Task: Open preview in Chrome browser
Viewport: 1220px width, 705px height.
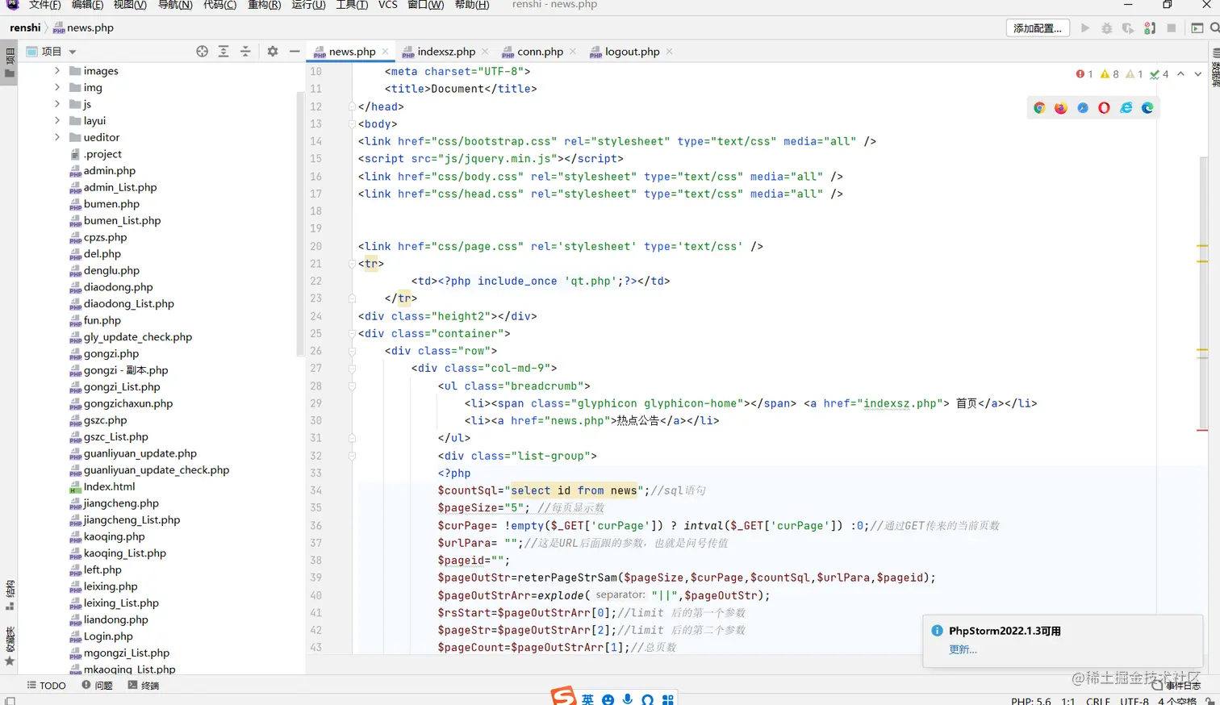Action: [x=1039, y=108]
